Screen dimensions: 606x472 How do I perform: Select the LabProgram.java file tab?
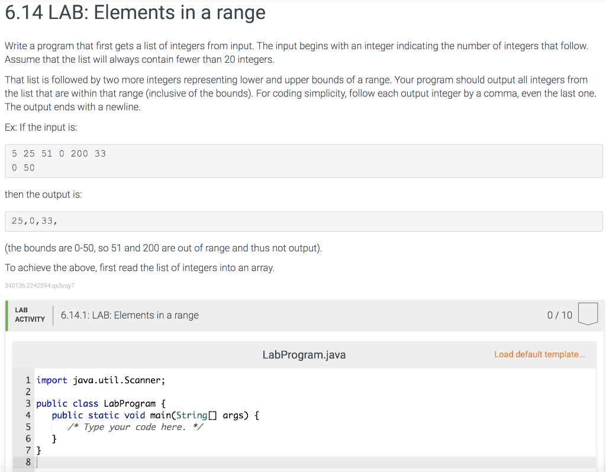[304, 354]
